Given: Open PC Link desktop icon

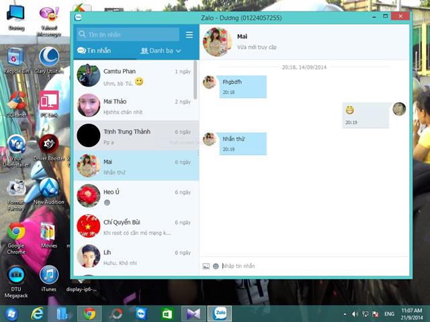Looking at the screenshot, I should pyautogui.click(x=49, y=105).
